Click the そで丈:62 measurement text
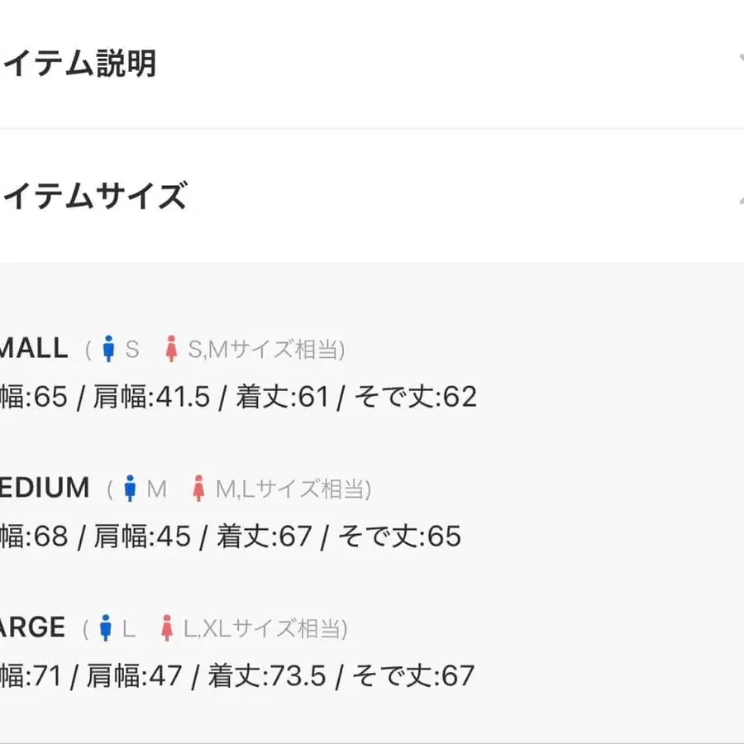744x744 pixels. [416, 398]
